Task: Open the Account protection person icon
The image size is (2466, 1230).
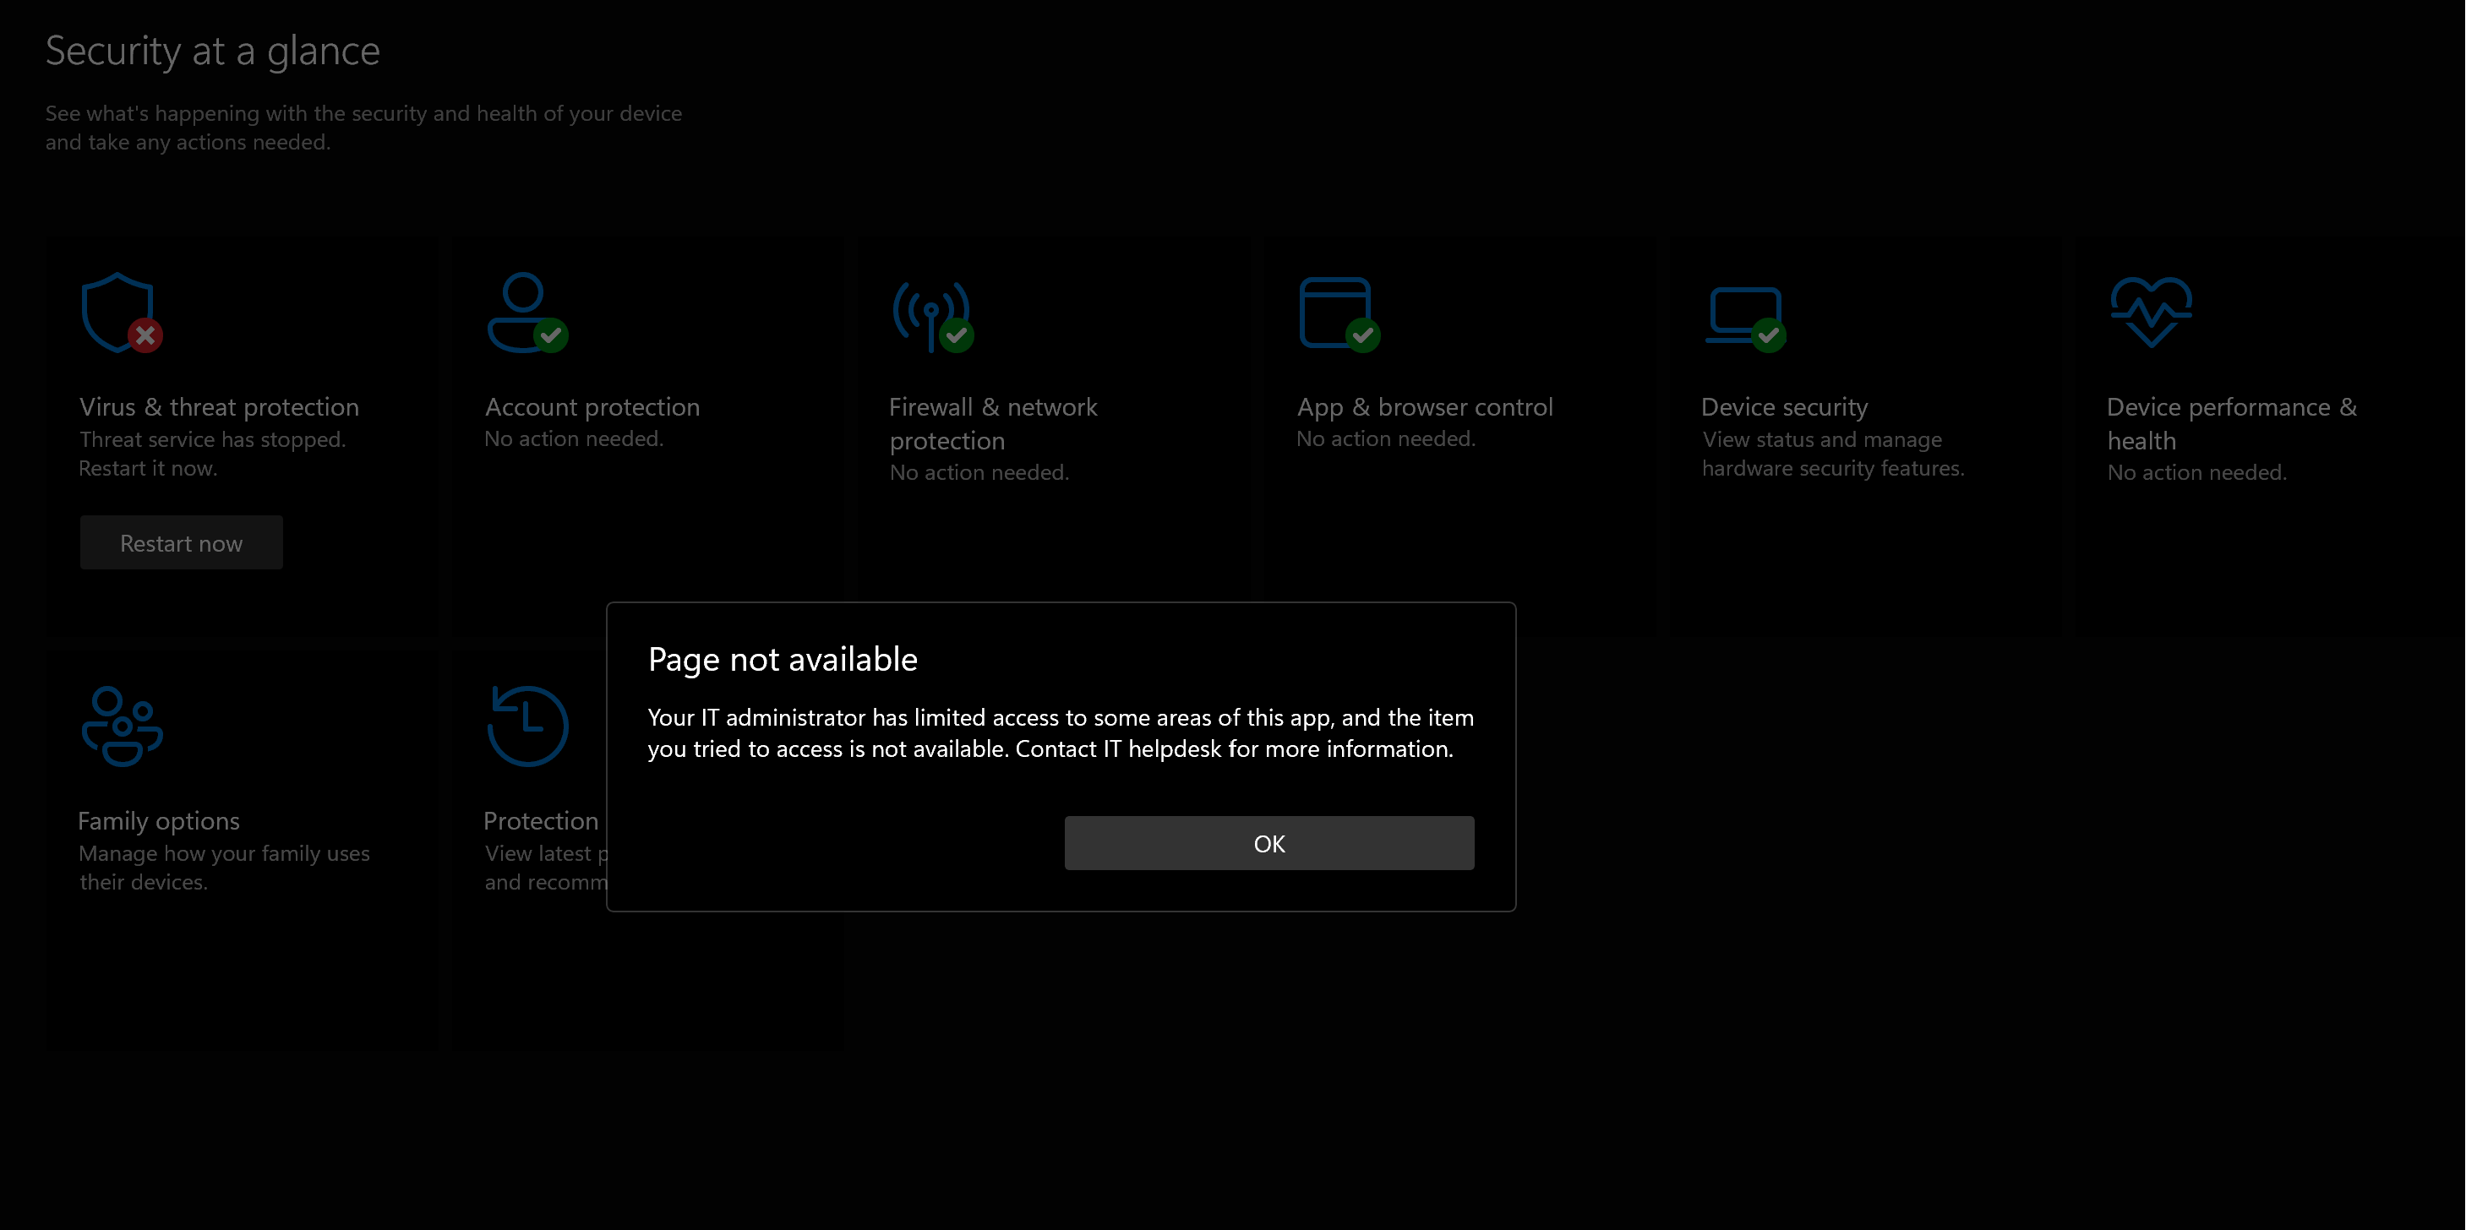Action: 526,313
